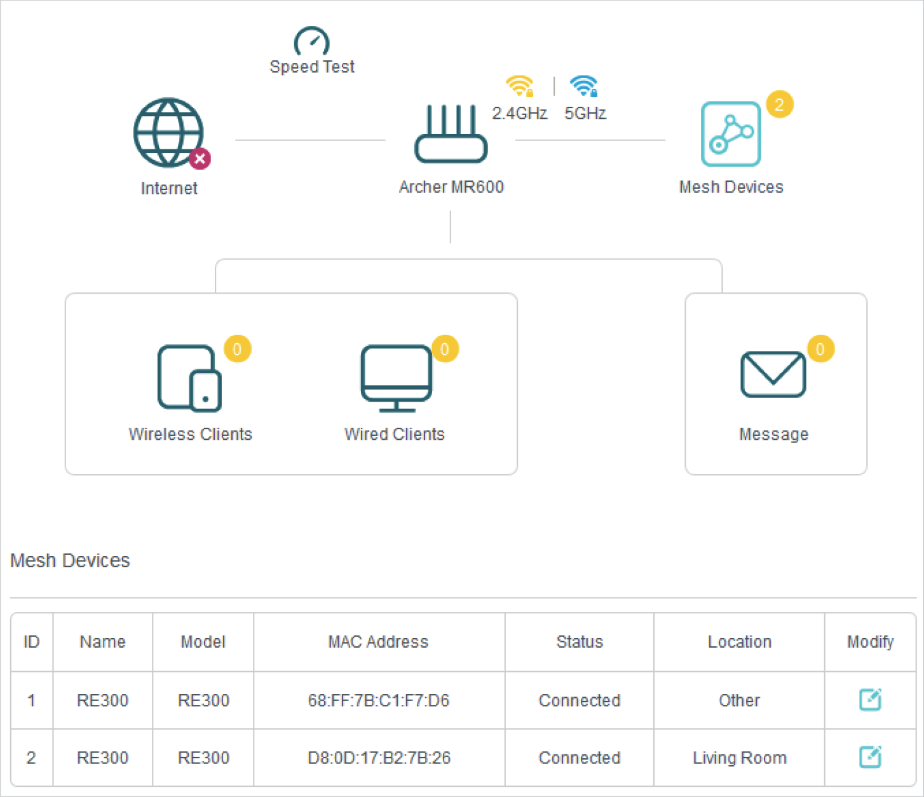Open the Mesh Devices network icon
This screenshot has width=924, height=797.
coord(731,134)
